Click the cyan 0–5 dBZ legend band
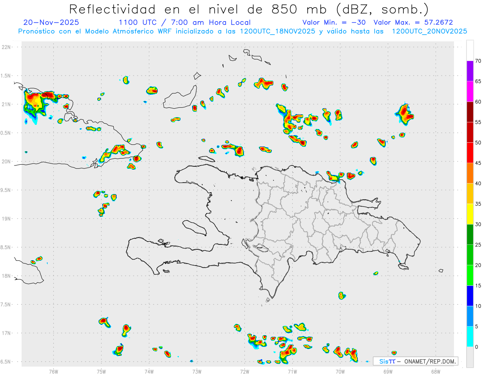The width and height of the screenshot is (489, 377). (x=470, y=337)
